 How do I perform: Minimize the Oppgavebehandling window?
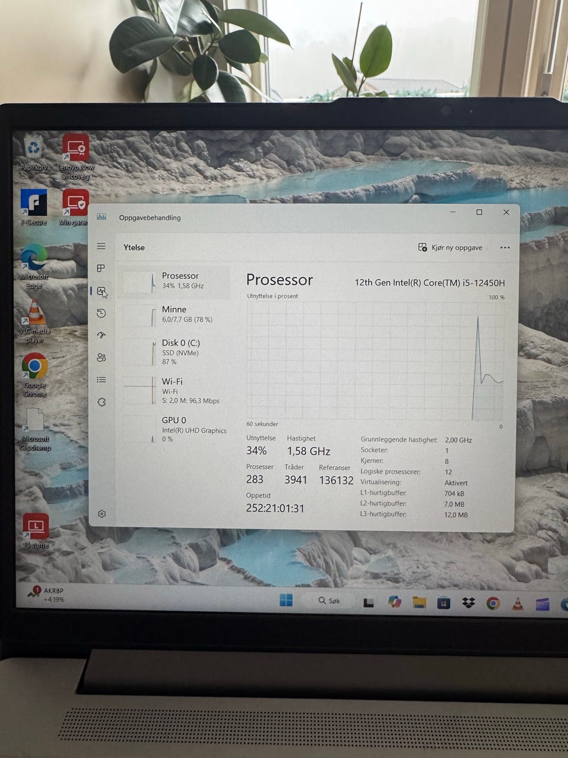pos(453,212)
